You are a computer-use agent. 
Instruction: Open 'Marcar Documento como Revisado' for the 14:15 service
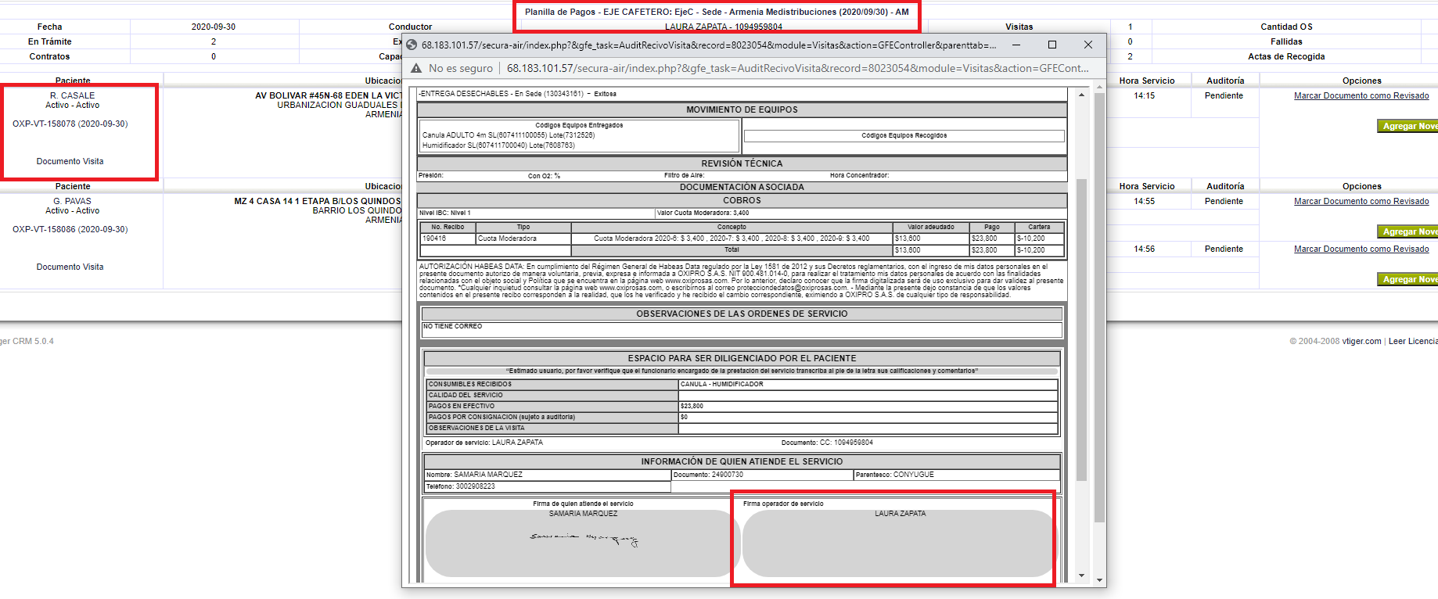[1361, 95]
